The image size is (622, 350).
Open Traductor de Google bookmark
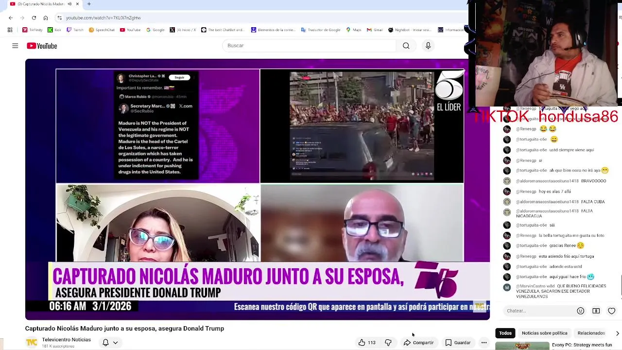tap(321, 30)
